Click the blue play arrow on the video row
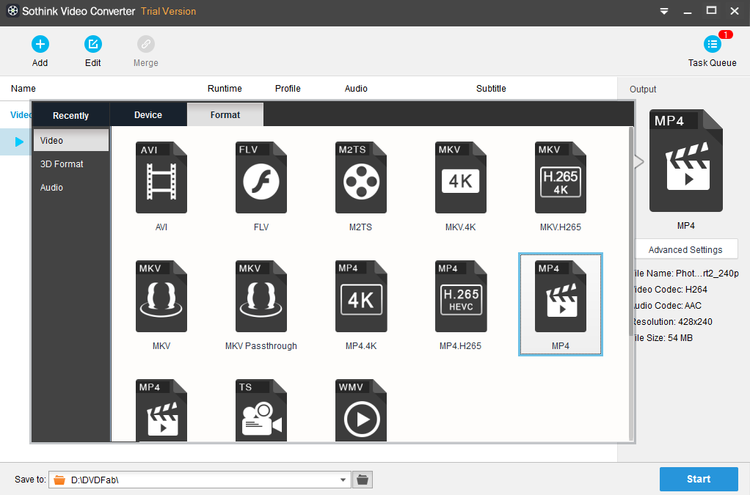This screenshot has width=750, height=495. click(19, 142)
